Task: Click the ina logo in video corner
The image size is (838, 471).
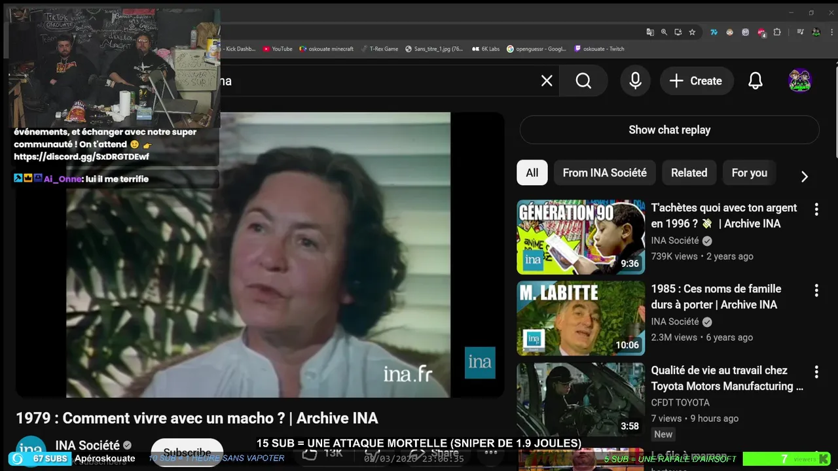Action: click(x=480, y=363)
